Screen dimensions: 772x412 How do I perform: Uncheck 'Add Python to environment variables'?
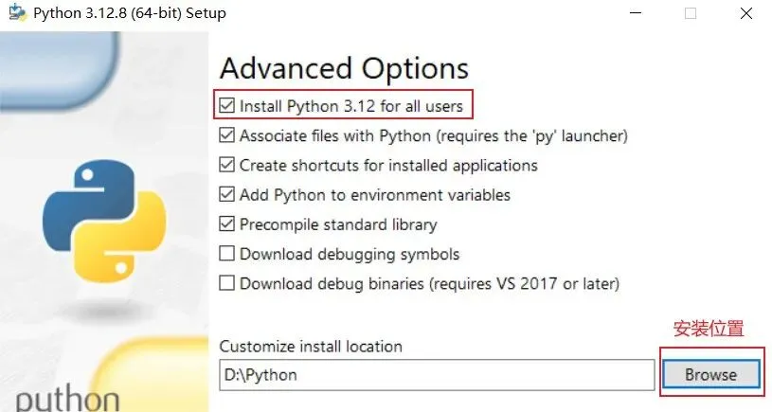tap(227, 195)
